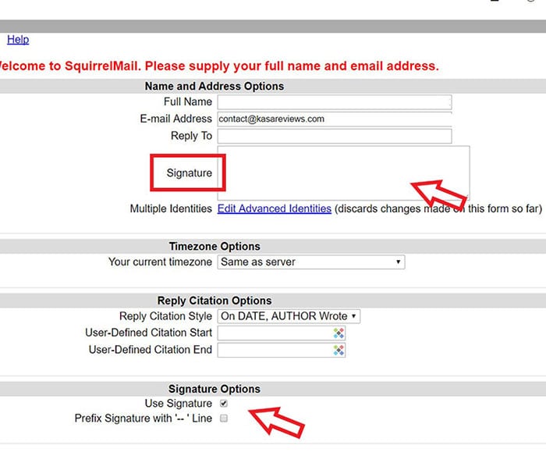The width and height of the screenshot is (546, 456).
Task: Click the Name and Address Options heading
Action: (214, 86)
